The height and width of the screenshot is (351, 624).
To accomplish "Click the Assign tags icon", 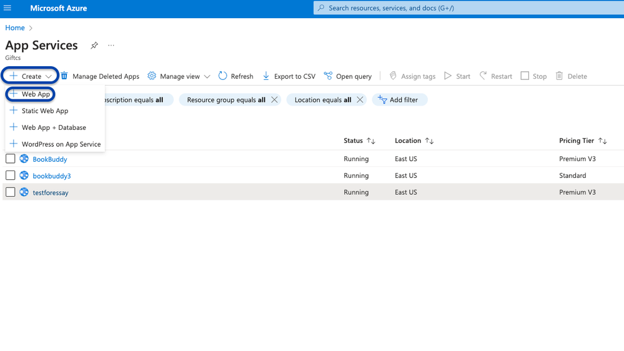I will (393, 76).
